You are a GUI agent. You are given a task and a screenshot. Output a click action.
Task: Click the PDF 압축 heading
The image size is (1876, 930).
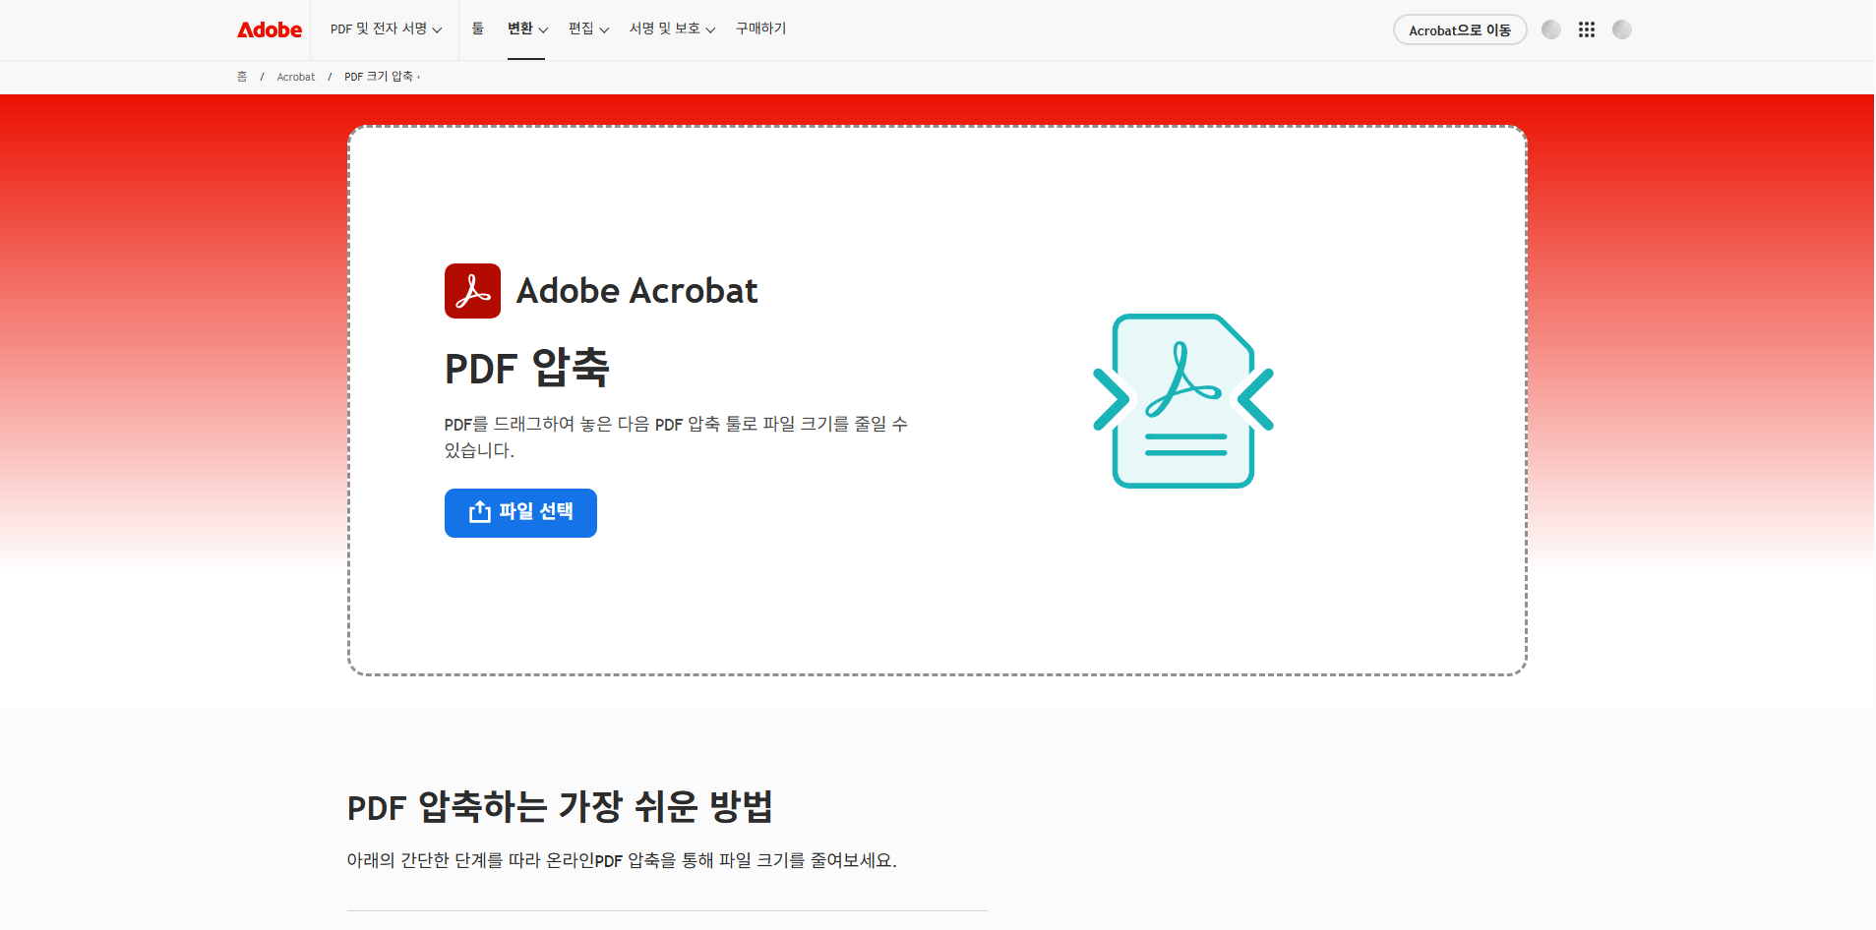click(x=527, y=369)
